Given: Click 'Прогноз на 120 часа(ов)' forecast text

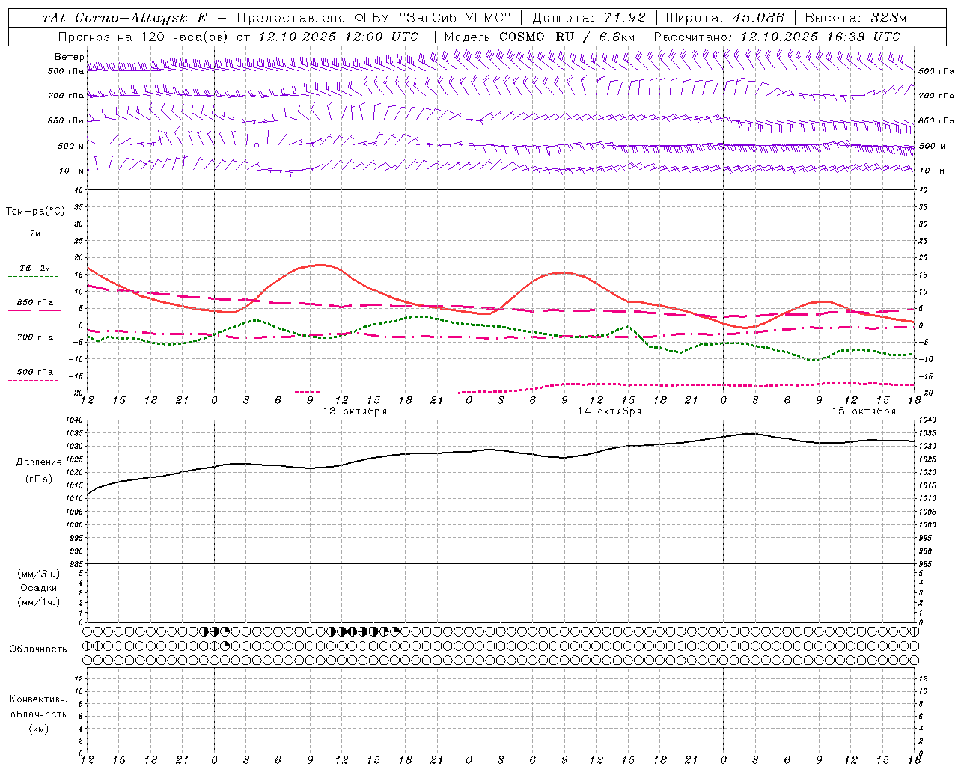Looking at the screenshot, I should (x=143, y=37).
